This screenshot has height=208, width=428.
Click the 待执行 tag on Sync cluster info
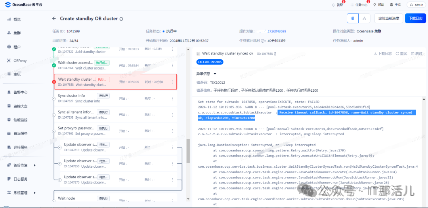point(103,96)
